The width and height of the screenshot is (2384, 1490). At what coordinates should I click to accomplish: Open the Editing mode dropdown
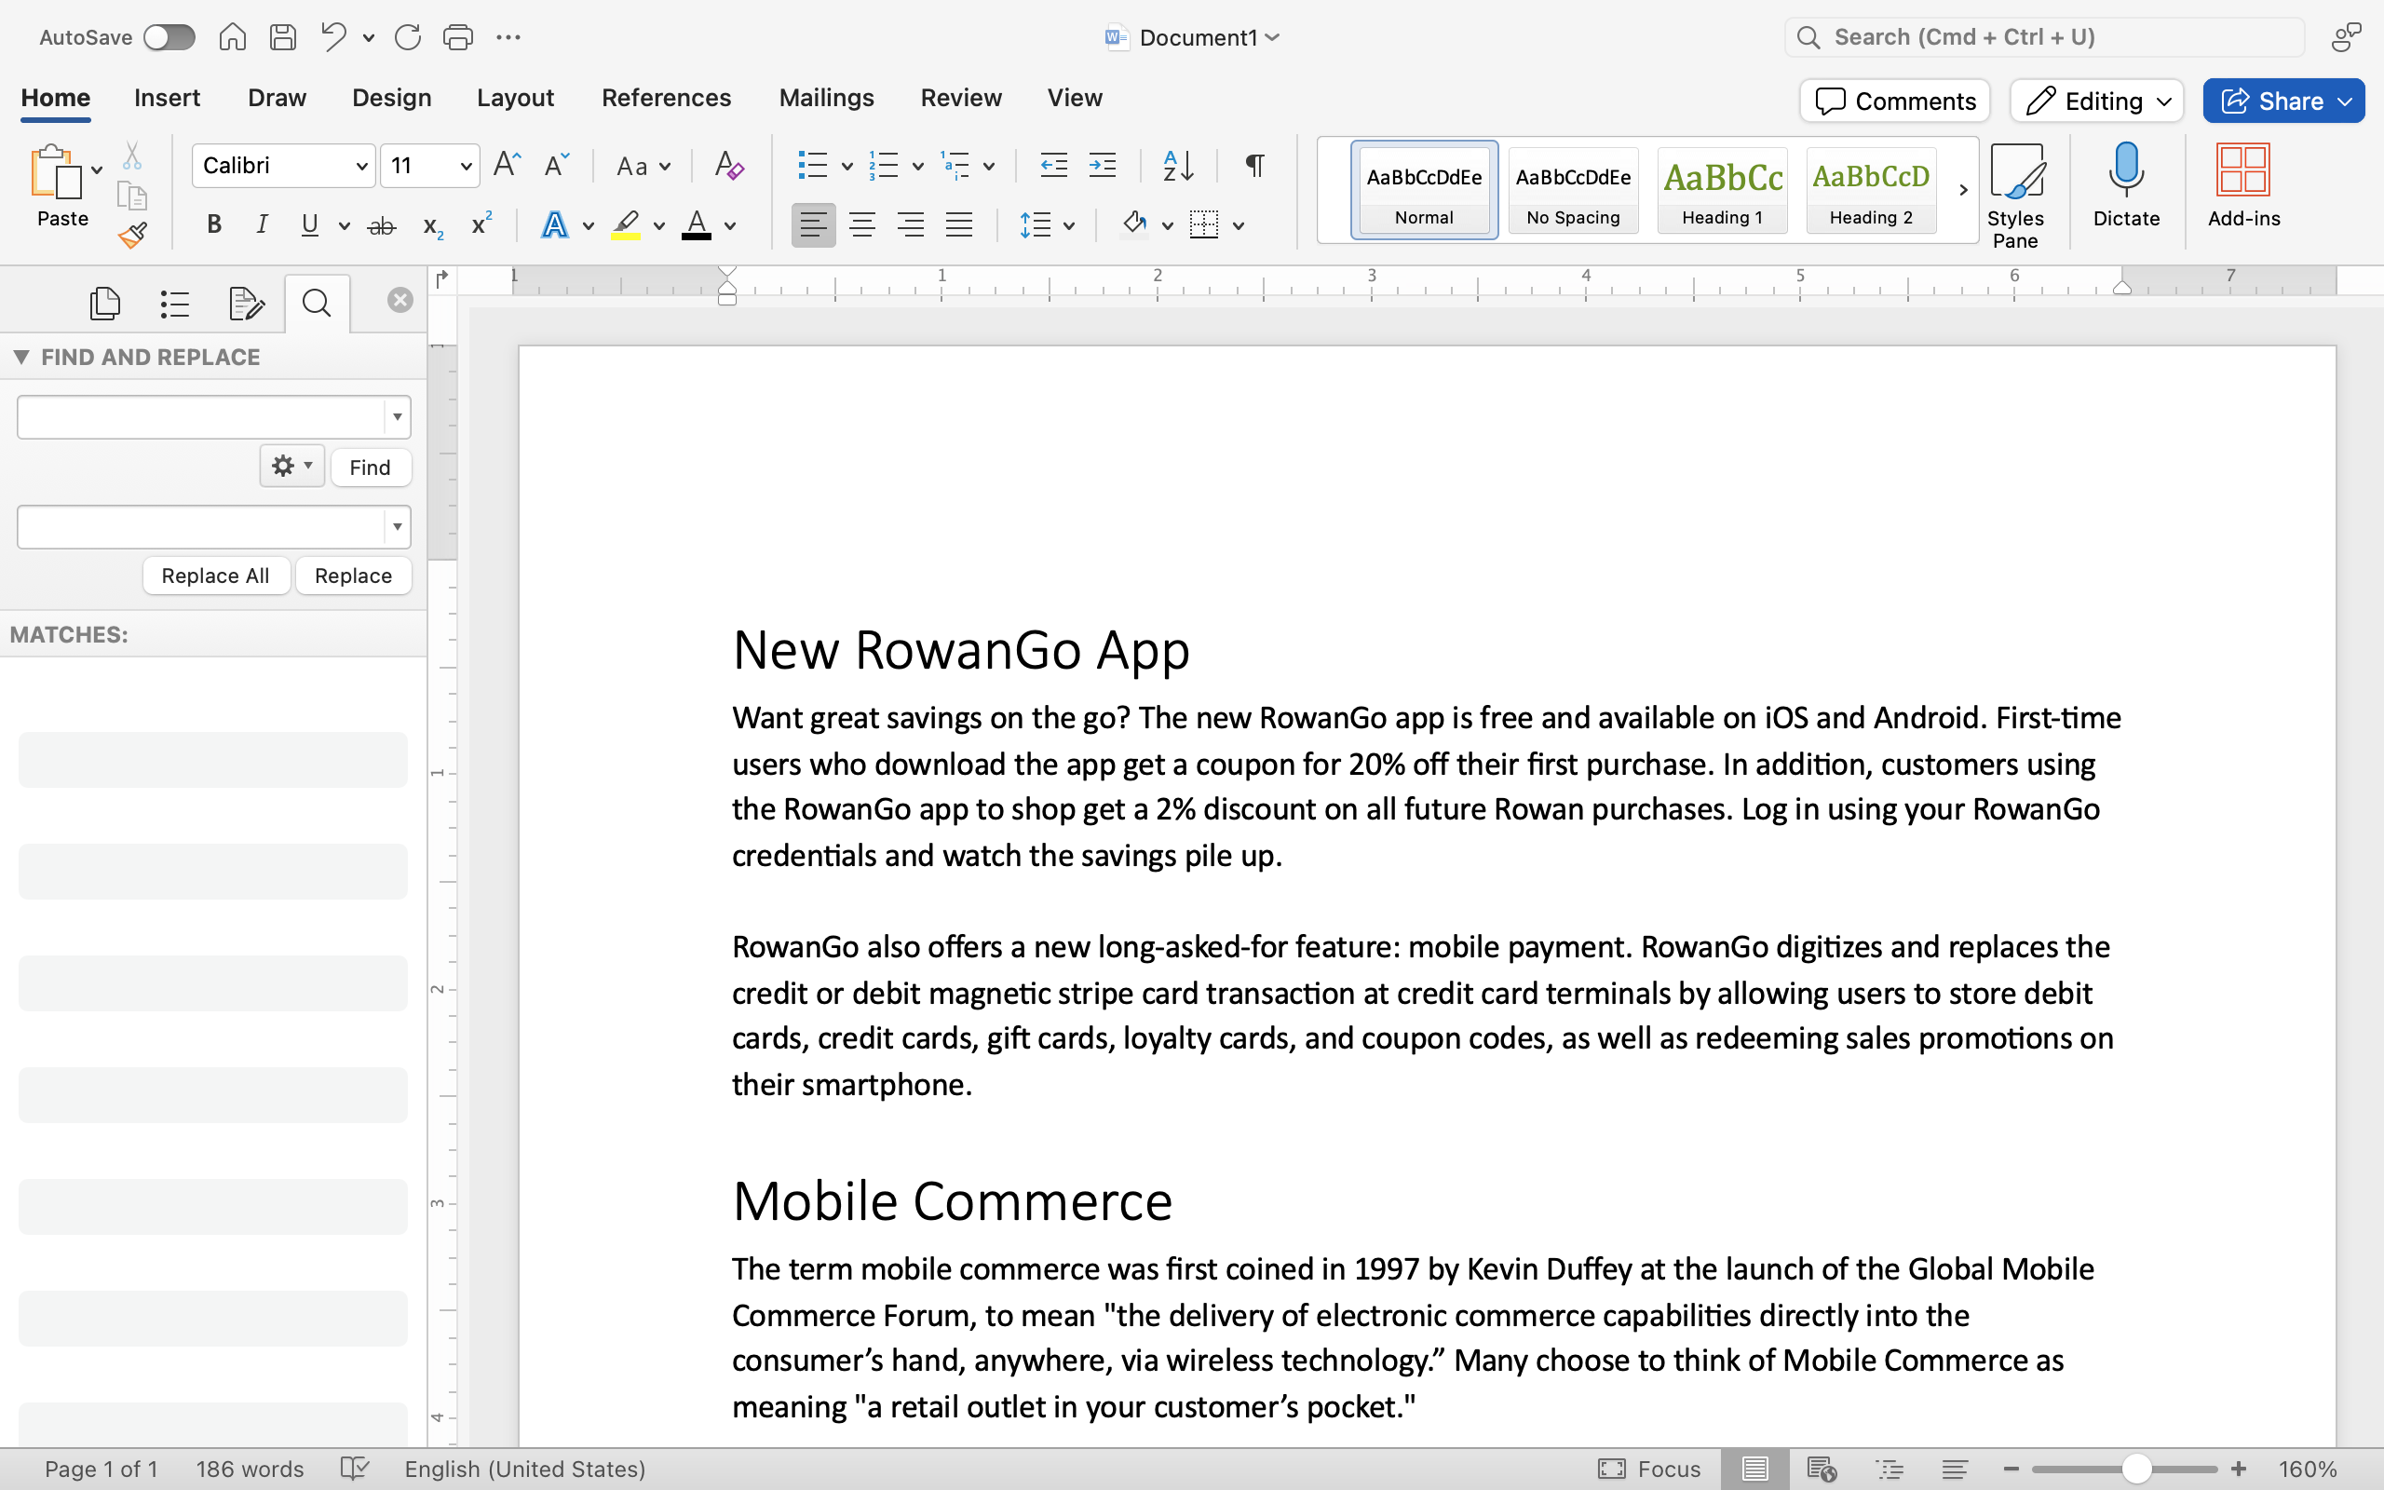[2097, 101]
